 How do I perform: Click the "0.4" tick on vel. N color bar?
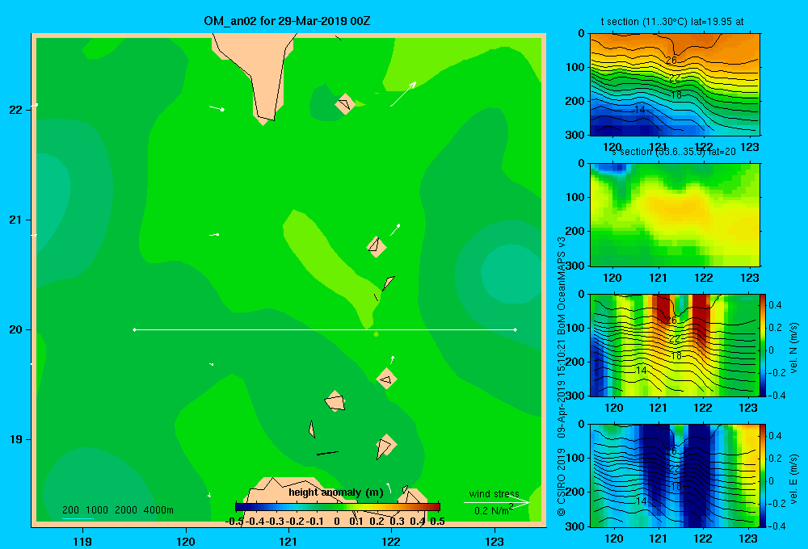[775, 305]
